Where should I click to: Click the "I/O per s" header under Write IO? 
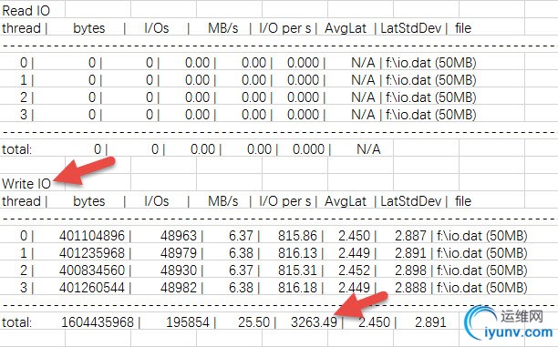click(x=285, y=201)
